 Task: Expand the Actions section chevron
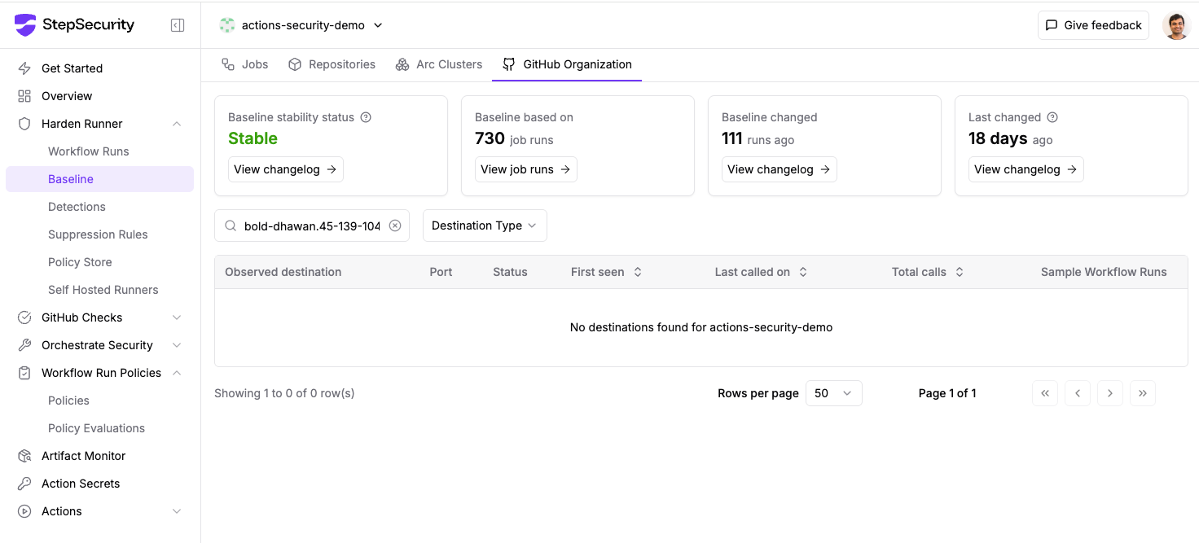pos(177,511)
